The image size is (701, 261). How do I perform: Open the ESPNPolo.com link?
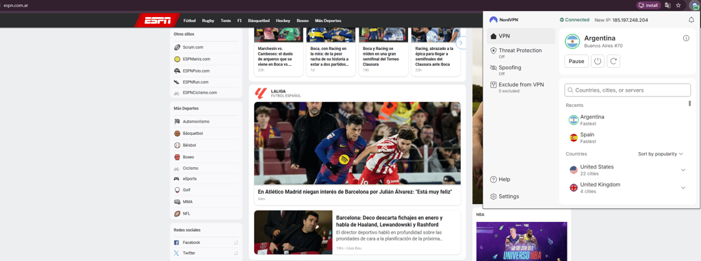pyautogui.click(x=196, y=71)
